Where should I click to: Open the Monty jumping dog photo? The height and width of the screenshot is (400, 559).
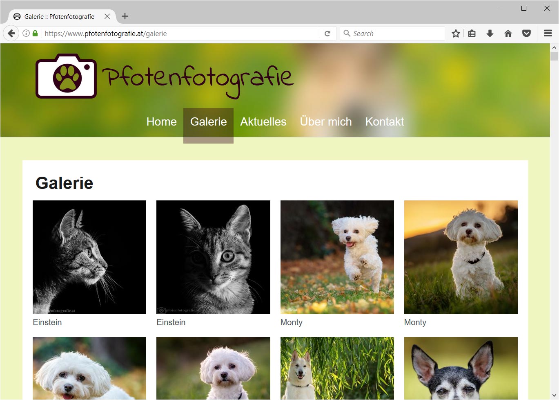[337, 257]
